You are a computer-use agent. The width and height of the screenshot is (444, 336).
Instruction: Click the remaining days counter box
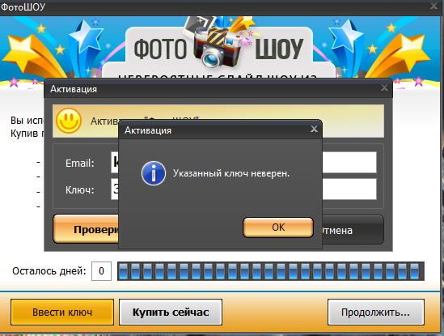pyautogui.click(x=101, y=271)
